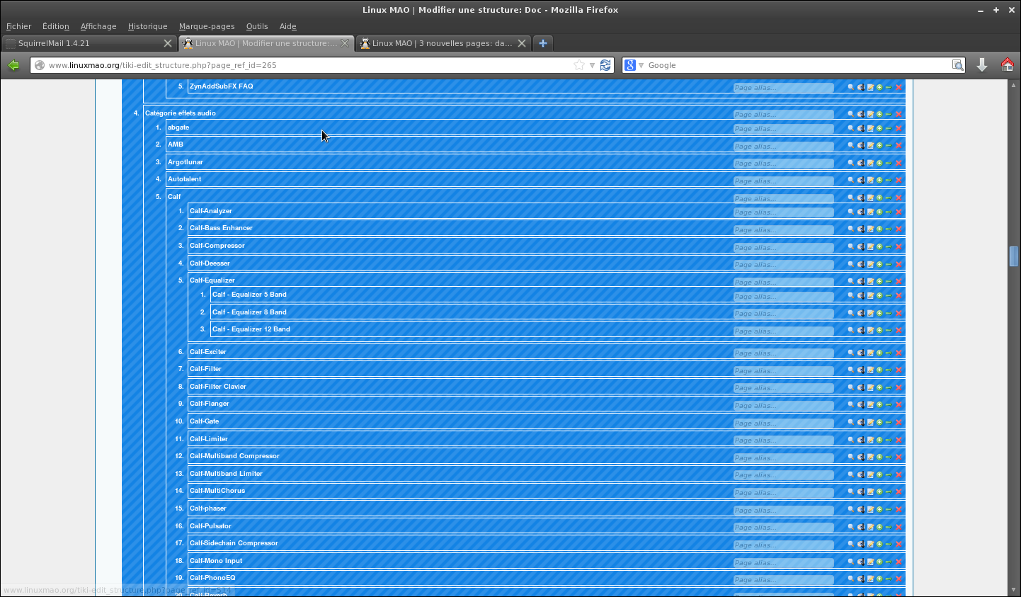The width and height of the screenshot is (1021, 597).
Task: Close the 'Modifier une structure' tab
Action: [345, 43]
